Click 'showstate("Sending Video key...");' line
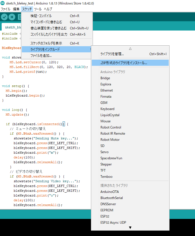Viewport: 195px width, 236px height. [x=47, y=181]
